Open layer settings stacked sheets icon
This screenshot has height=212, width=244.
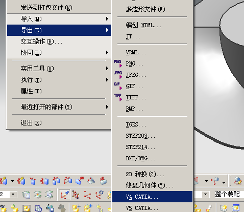point(26,195)
